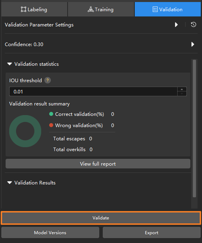Image resolution: width=202 pixels, height=243 pixels.
Task: Click the Total escapes value
Action: (x=90, y=139)
